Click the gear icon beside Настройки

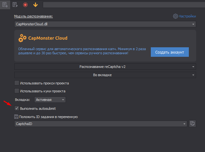point(175,16)
